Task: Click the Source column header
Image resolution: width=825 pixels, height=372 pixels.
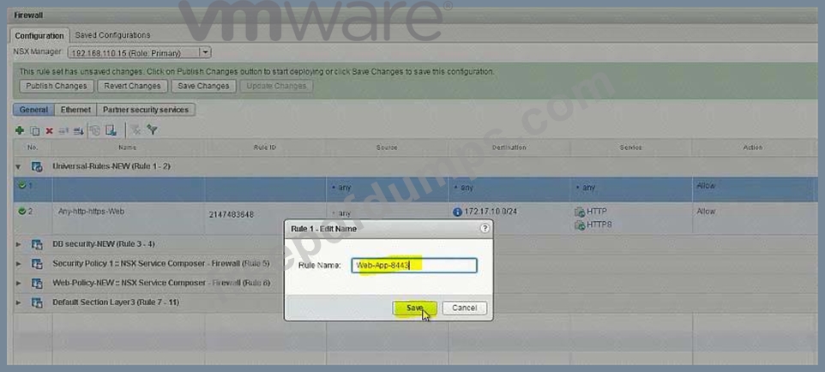Action: (x=387, y=147)
